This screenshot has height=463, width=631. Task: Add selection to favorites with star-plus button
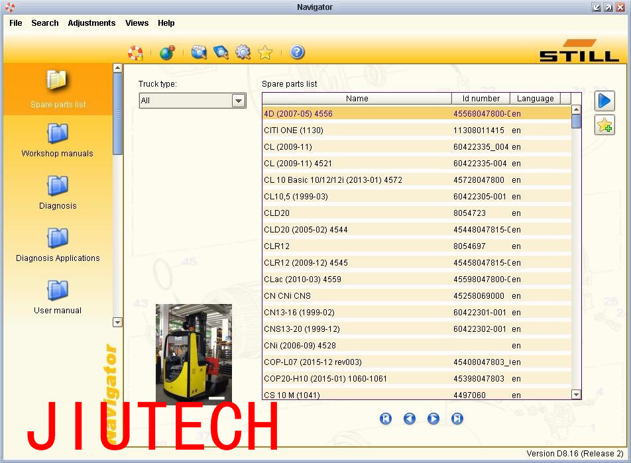604,125
